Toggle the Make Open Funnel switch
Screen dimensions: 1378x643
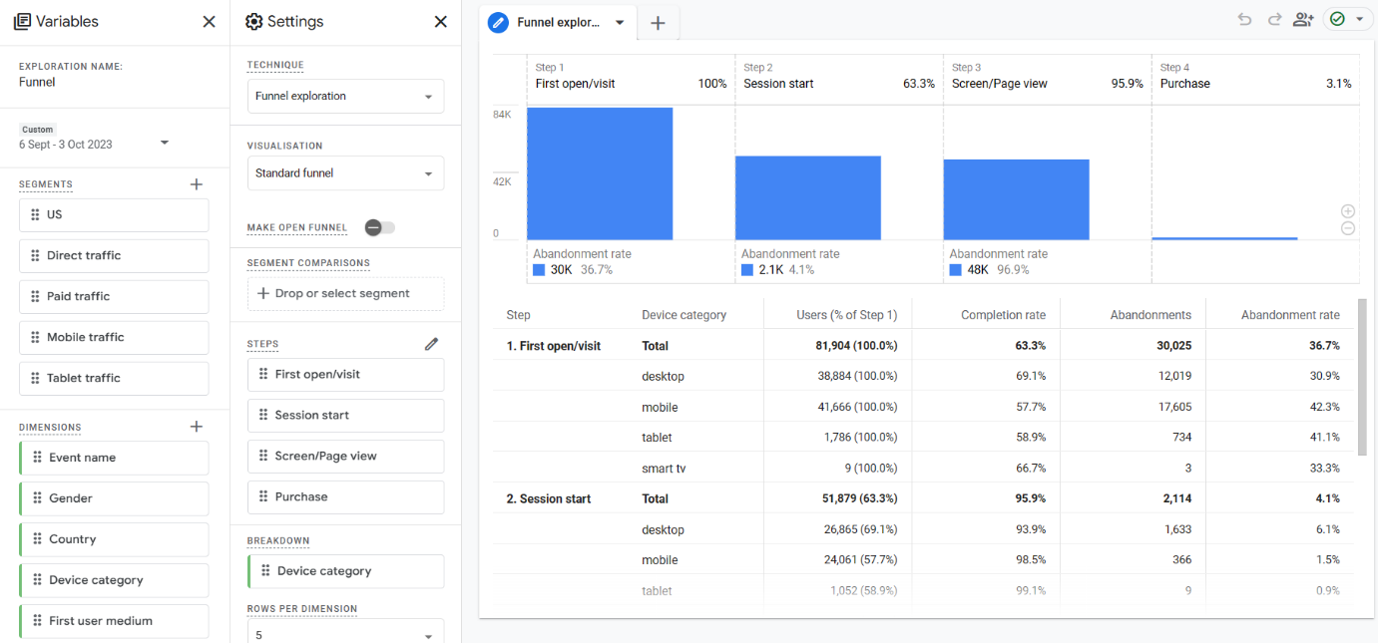coord(379,227)
